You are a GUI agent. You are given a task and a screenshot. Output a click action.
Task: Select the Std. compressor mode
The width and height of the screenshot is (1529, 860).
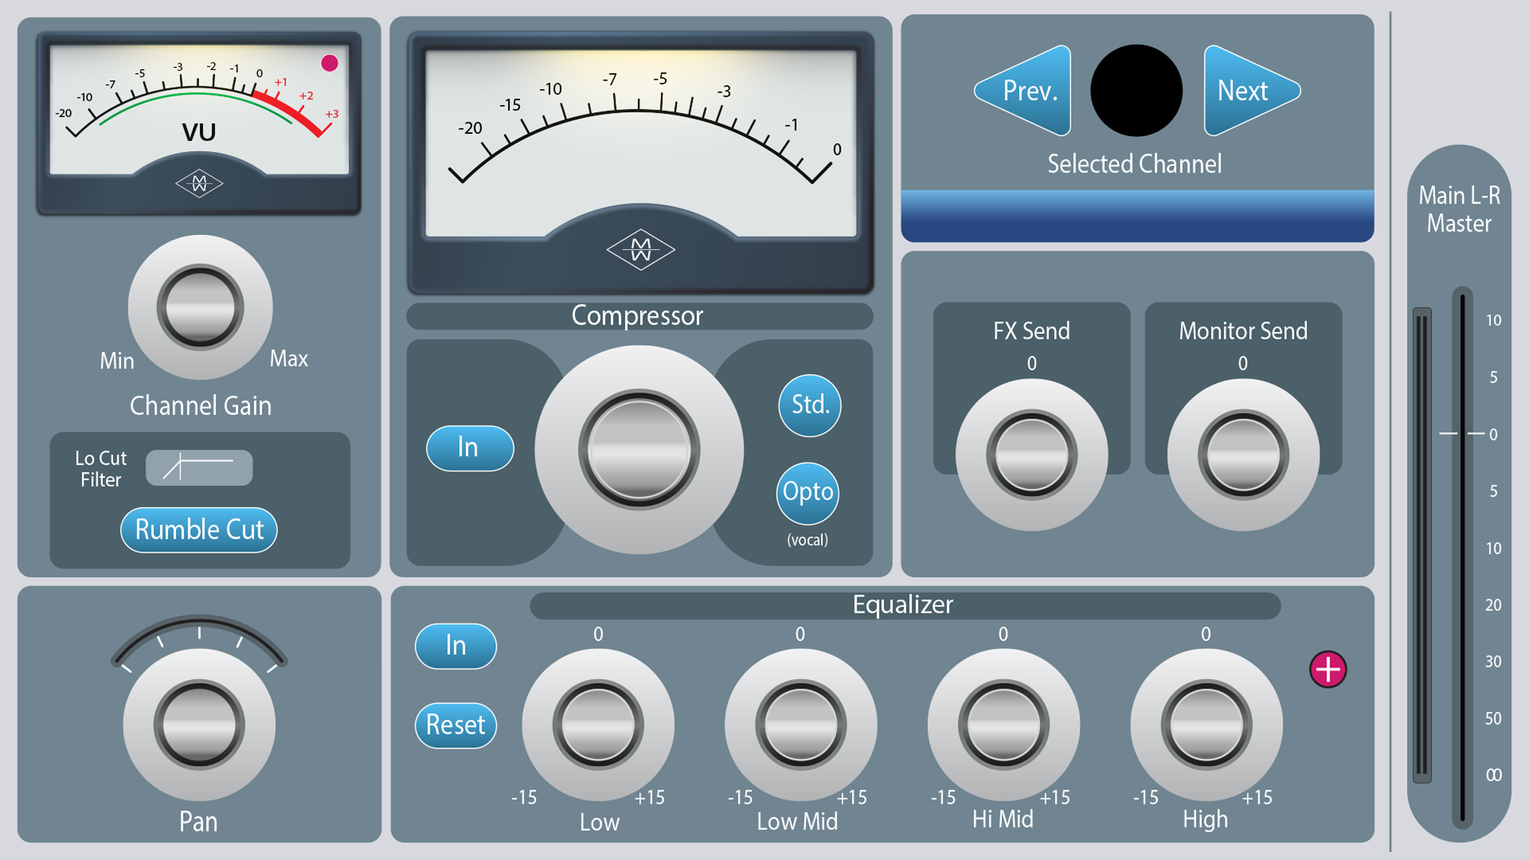point(810,405)
